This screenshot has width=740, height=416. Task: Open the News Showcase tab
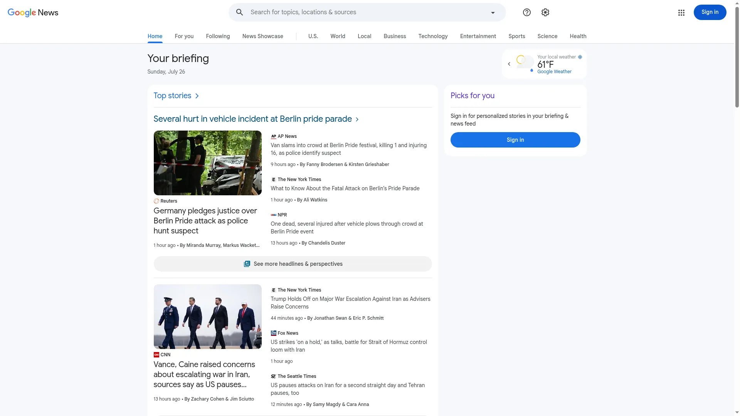pos(263,36)
